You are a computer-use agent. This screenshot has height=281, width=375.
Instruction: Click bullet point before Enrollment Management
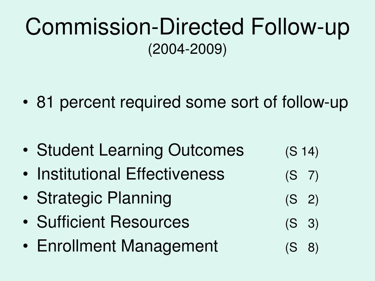[x=26, y=246]
